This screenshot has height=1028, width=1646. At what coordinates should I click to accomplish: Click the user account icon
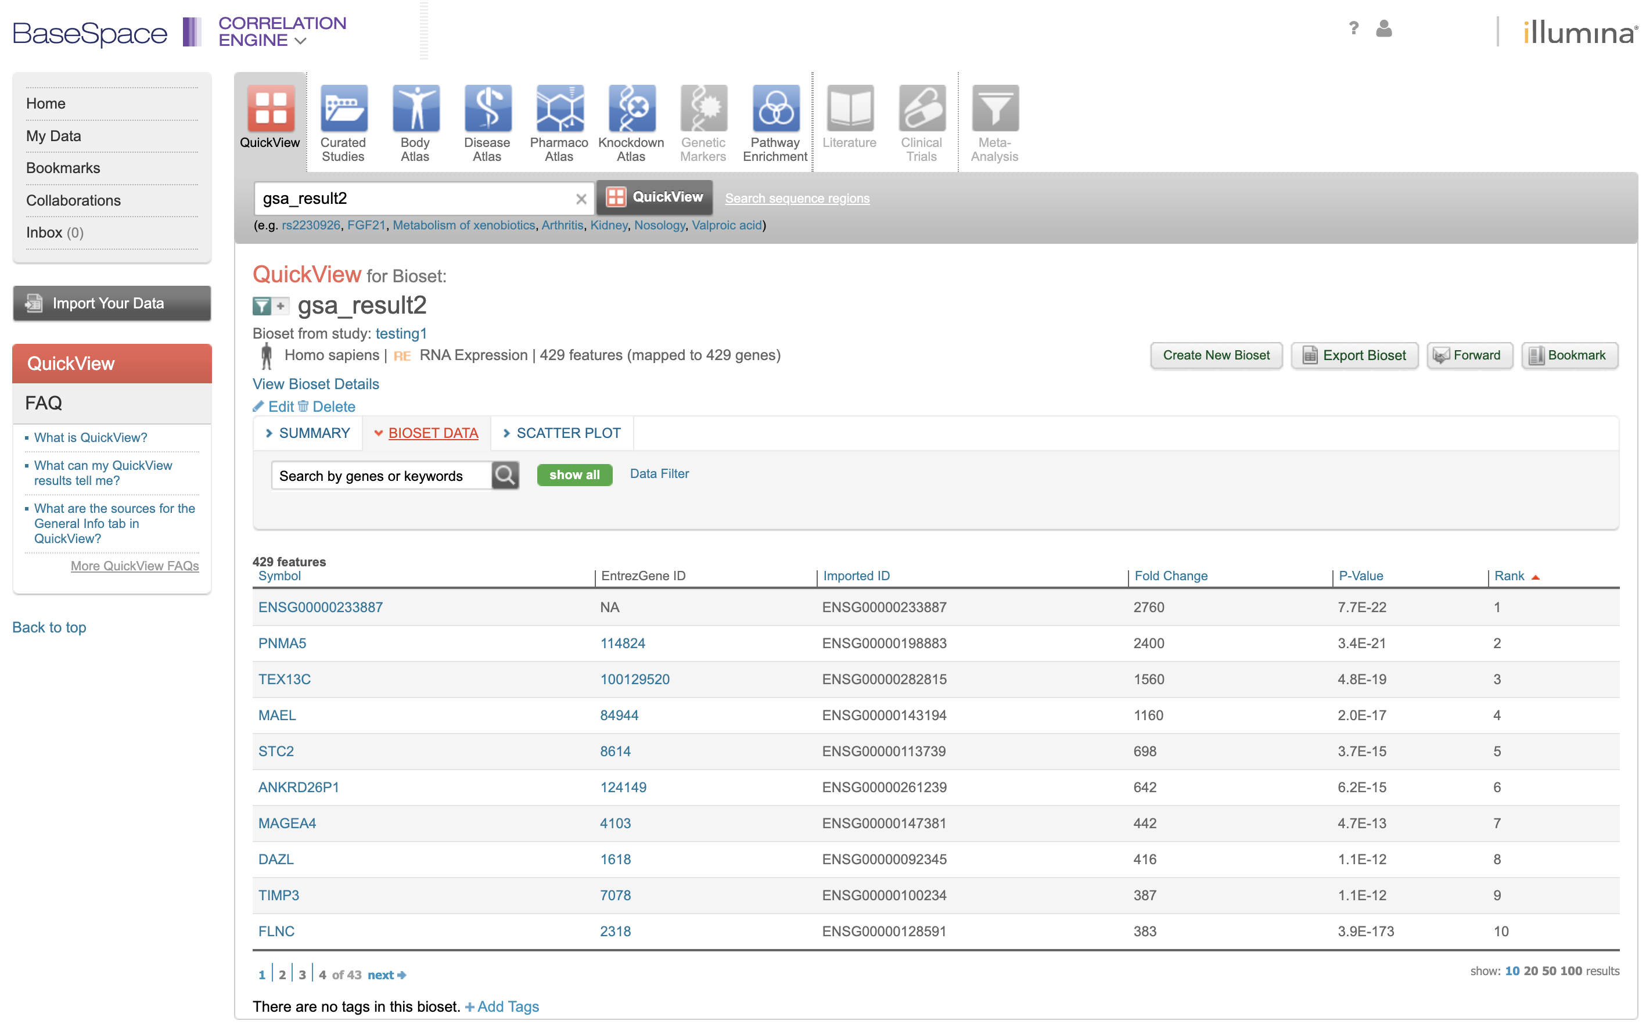pyautogui.click(x=1383, y=28)
